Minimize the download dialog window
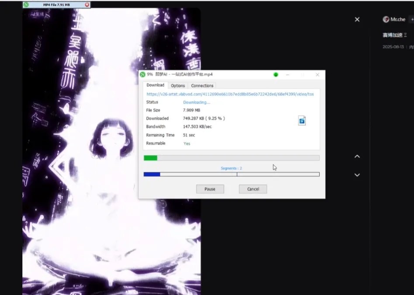Image resolution: width=414 pixels, height=295 pixels. point(288,75)
